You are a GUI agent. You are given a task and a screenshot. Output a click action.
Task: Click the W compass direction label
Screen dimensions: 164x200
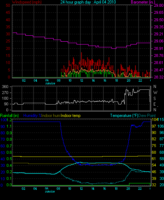[x=155, y=92]
